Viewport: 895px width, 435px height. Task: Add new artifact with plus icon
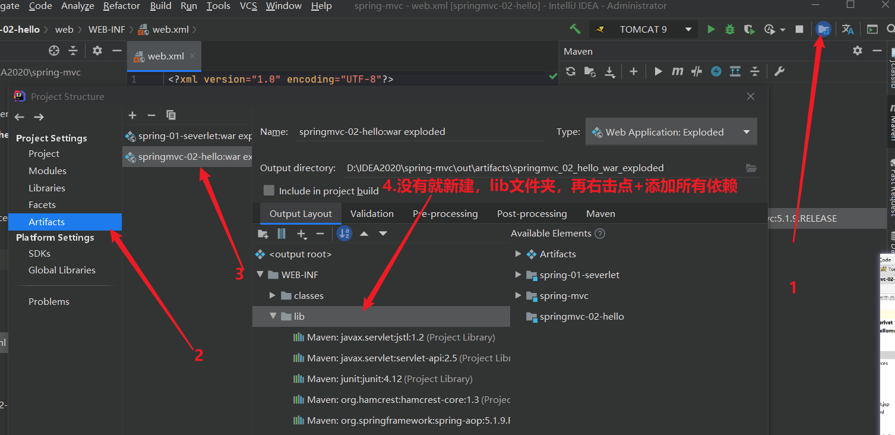[132, 115]
